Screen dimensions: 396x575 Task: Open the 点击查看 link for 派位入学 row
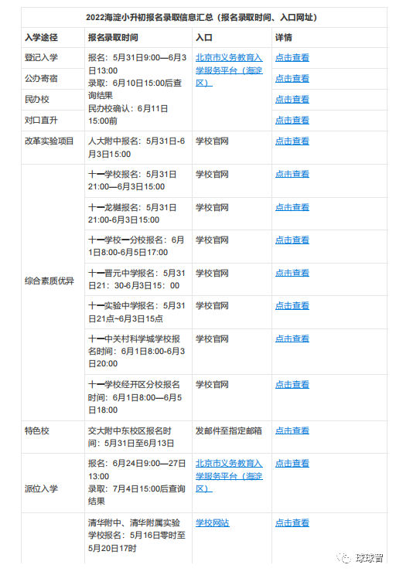click(x=292, y=464)
